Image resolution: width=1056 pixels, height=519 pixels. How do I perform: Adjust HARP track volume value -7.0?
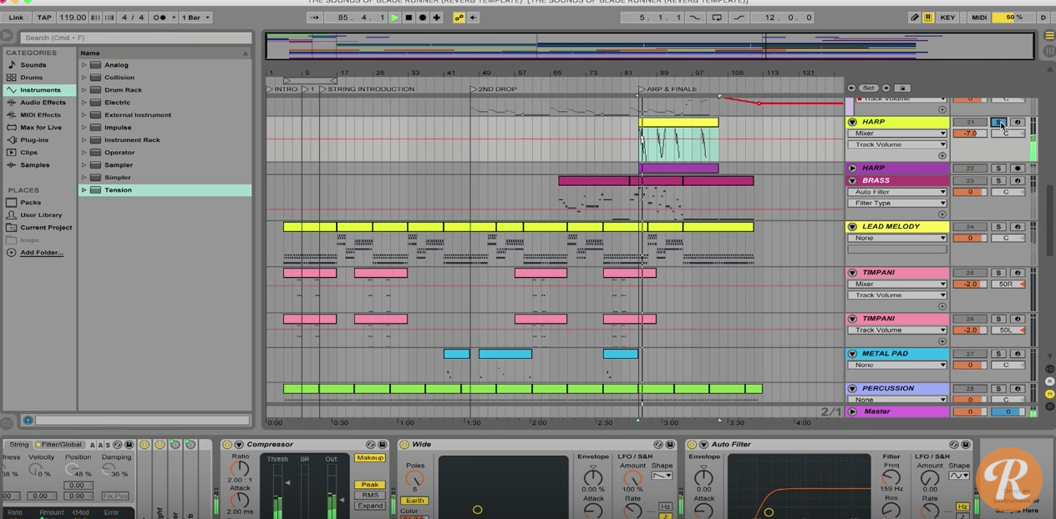pos(970,134)
